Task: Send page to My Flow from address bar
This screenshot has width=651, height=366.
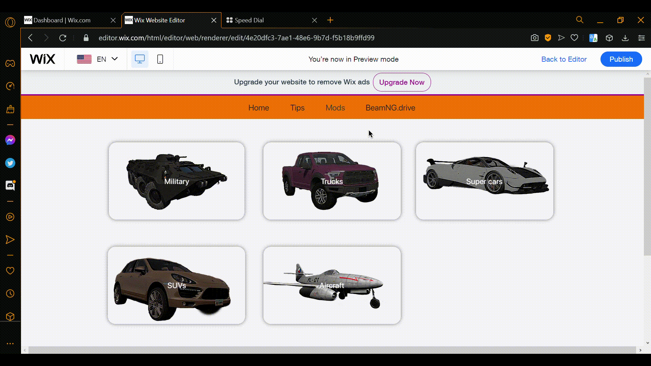Action: (561, 38)
